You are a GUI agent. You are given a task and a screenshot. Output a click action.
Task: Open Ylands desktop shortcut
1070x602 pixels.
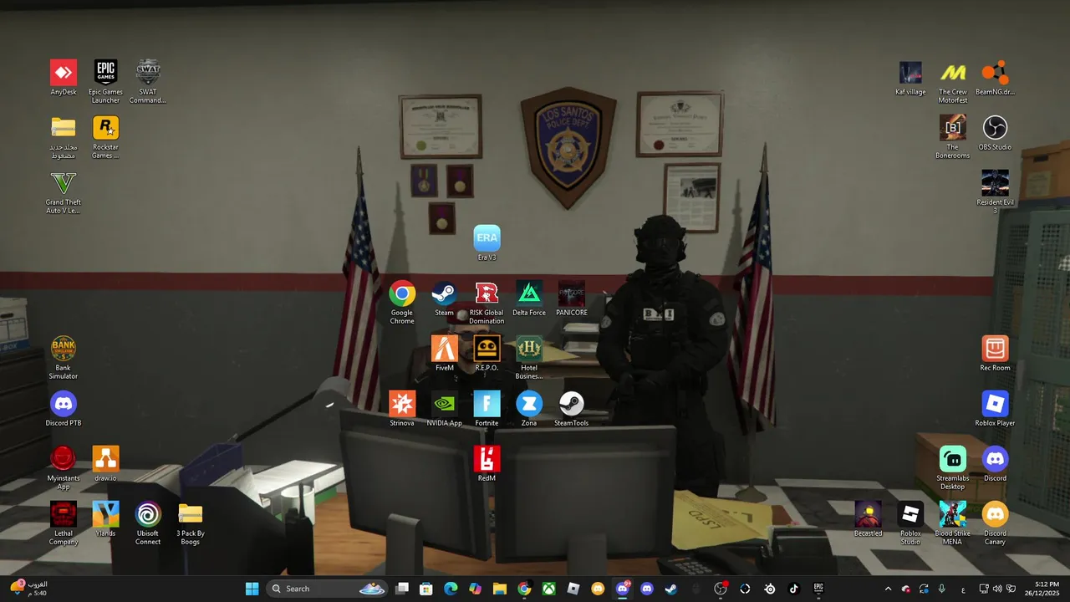pyautogui.click(x=105, y=519)
